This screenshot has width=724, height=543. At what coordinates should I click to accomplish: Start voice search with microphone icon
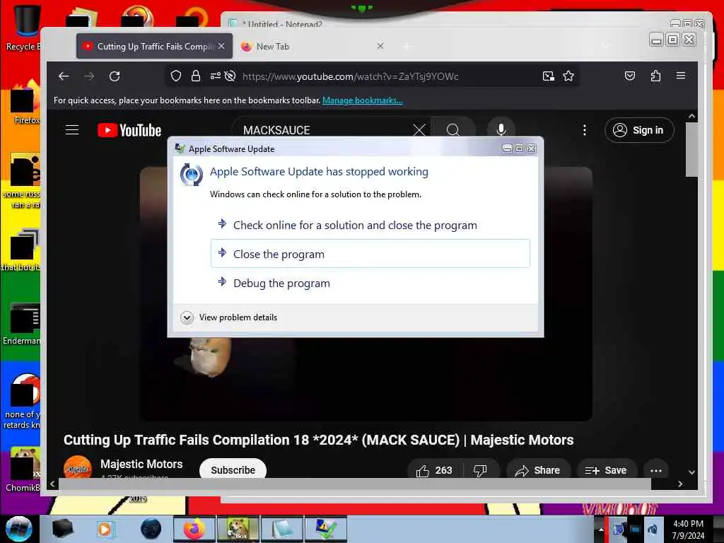coord(501,130)
